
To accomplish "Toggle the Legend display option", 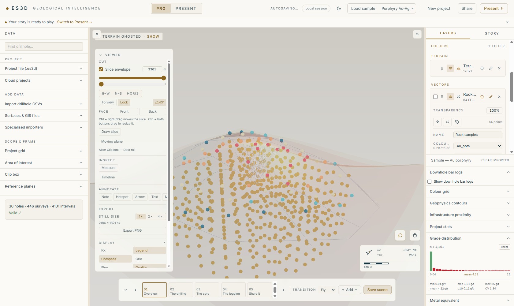I will point(150,250).
